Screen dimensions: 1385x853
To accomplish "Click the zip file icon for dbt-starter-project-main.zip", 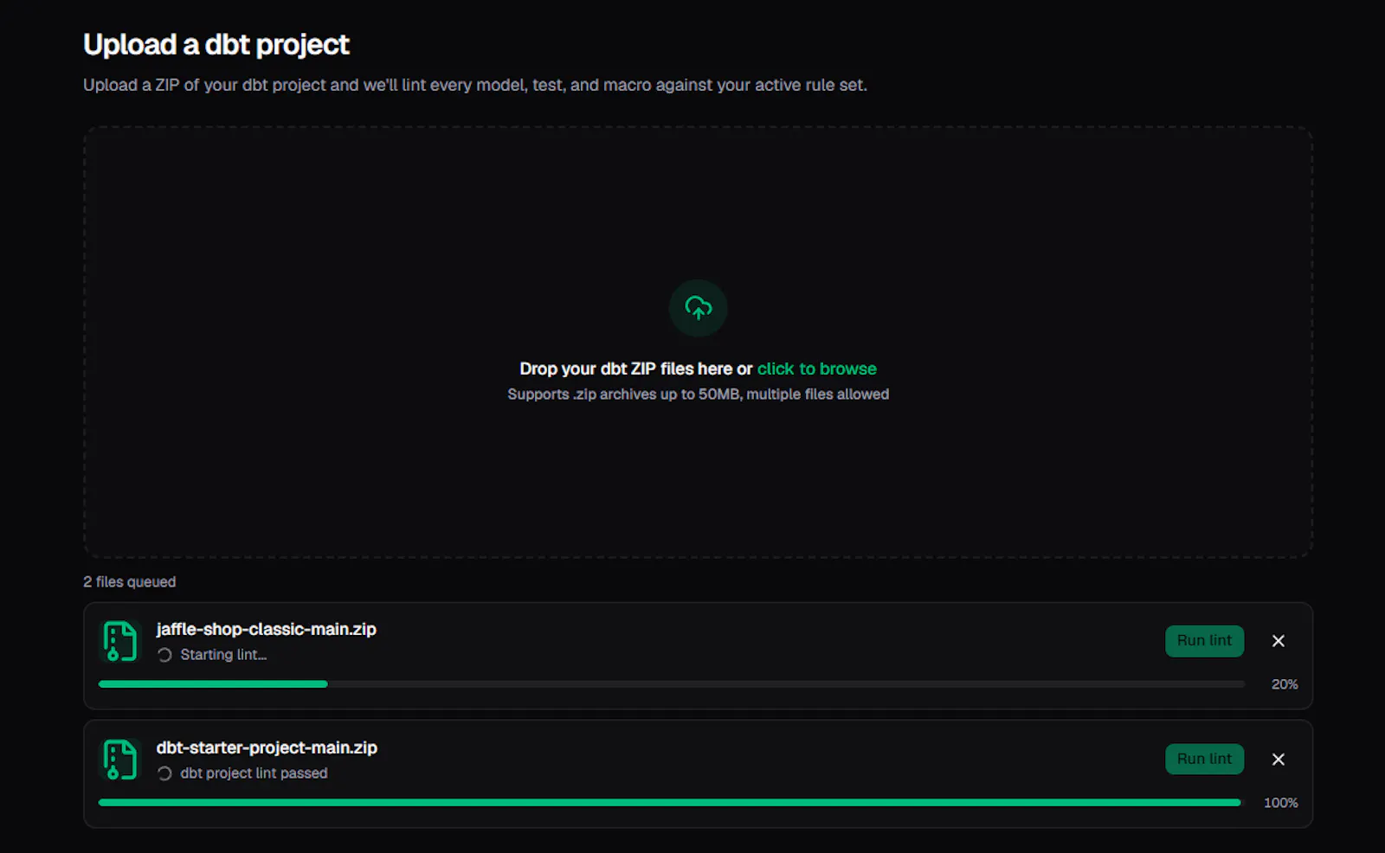I will (x=120, y=760).
